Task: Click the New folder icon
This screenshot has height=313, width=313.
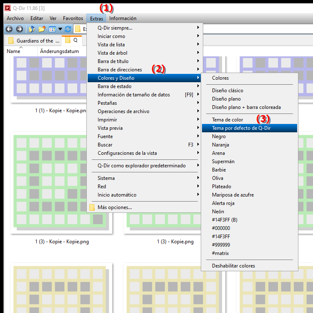Action: coord(42,29)
